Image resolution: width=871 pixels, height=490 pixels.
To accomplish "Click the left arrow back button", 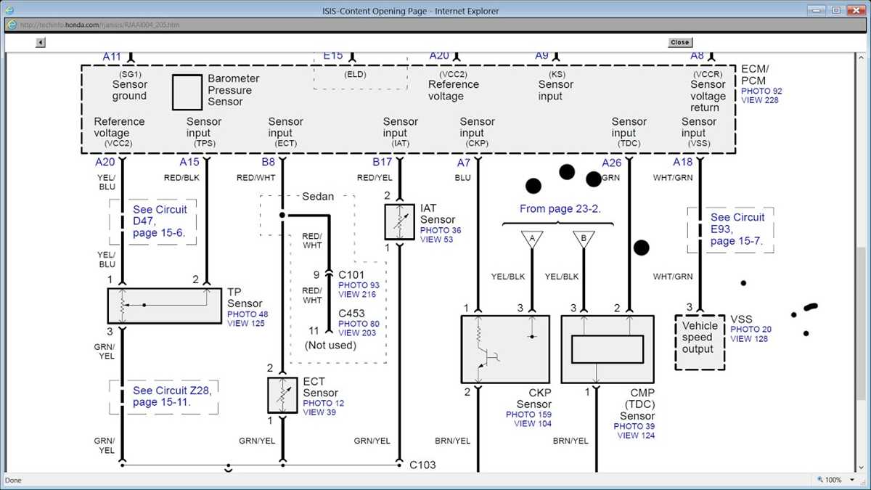I will click(41, 42).
